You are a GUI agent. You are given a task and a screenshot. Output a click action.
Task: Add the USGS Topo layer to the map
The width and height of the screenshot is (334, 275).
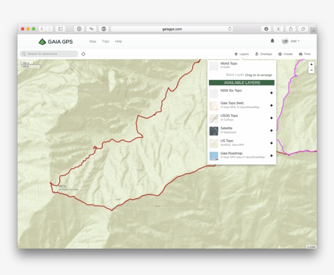coord(271,118)
